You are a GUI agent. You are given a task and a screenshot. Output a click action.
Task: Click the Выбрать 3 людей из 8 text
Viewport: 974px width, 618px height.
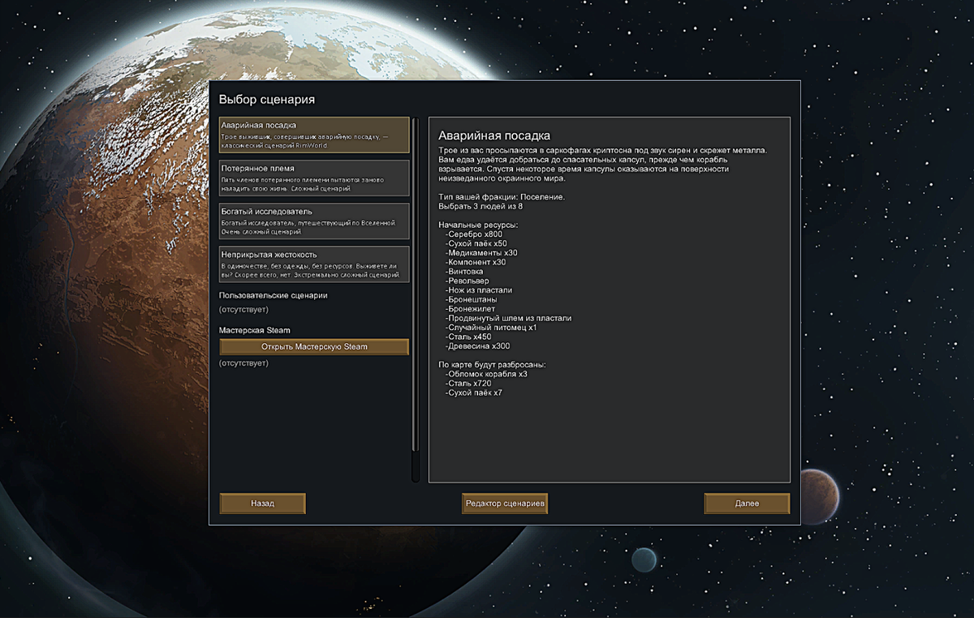pyautogui.click(x=481, y=206)
